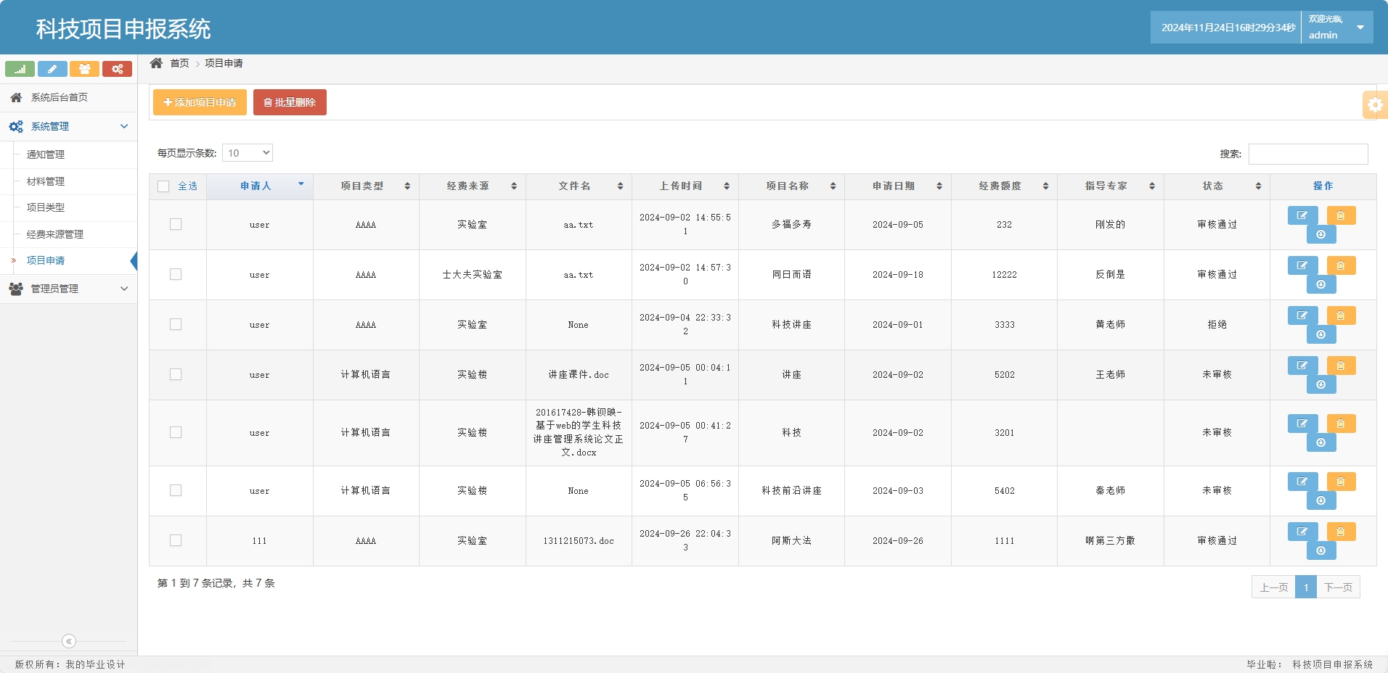Screen dimensions: 1388x673
Task: Sort the table by 申请人 column
Action: pyautogui.click(x=260, y=186)
